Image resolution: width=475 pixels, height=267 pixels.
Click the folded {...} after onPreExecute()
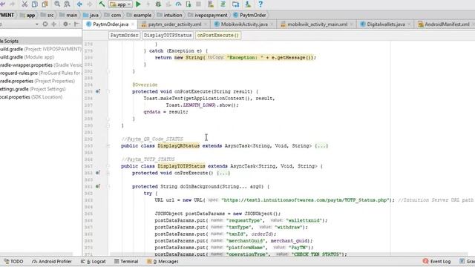pos(223,173)
